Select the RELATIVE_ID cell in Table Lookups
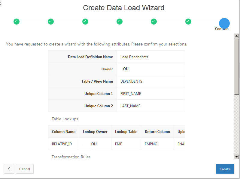This screenshot has width=240, height=179. click(62, 144)
